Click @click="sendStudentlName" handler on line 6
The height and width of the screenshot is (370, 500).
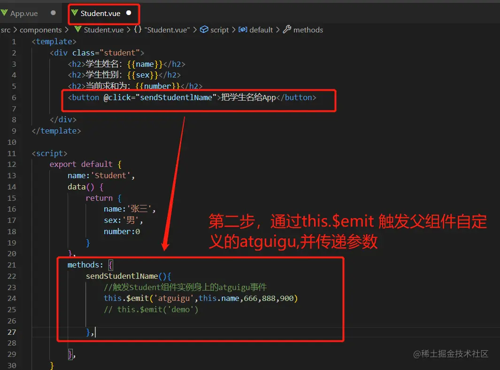pyautogui.click(x=160, y=97)
